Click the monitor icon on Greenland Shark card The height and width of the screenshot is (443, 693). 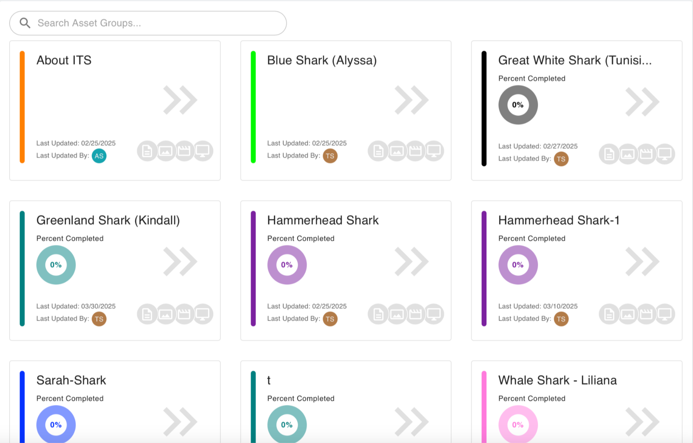203,314
